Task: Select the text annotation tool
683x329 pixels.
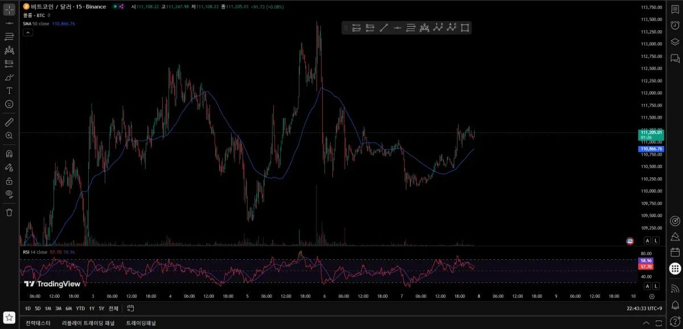Action: tap(9, 90)
